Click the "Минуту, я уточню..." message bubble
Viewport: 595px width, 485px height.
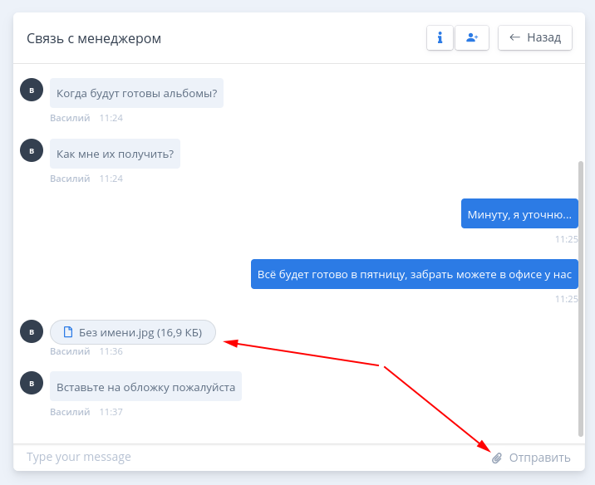click(519, 214)
